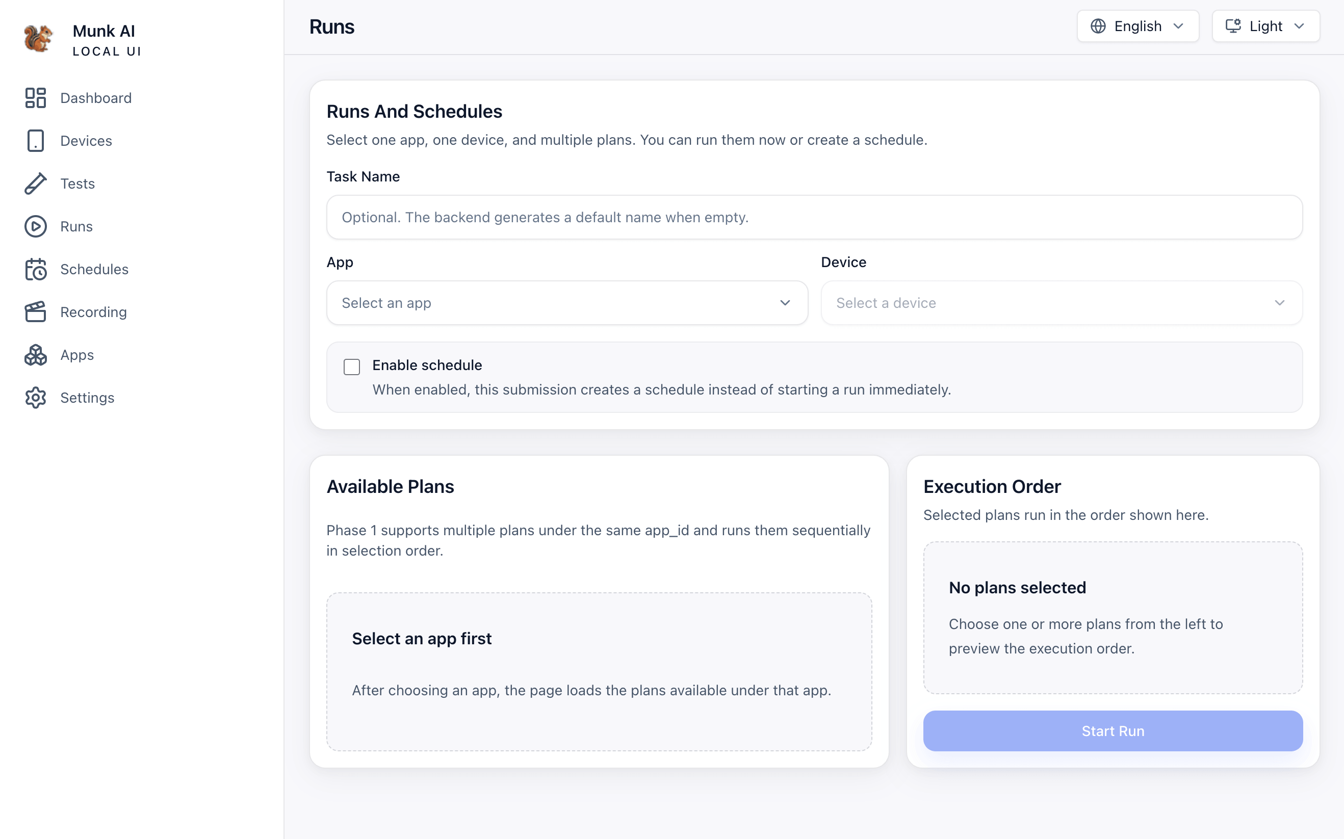Viewport: 1344px width, 839px height.
Task: Go to the Apps section
Action: [77, 355]
